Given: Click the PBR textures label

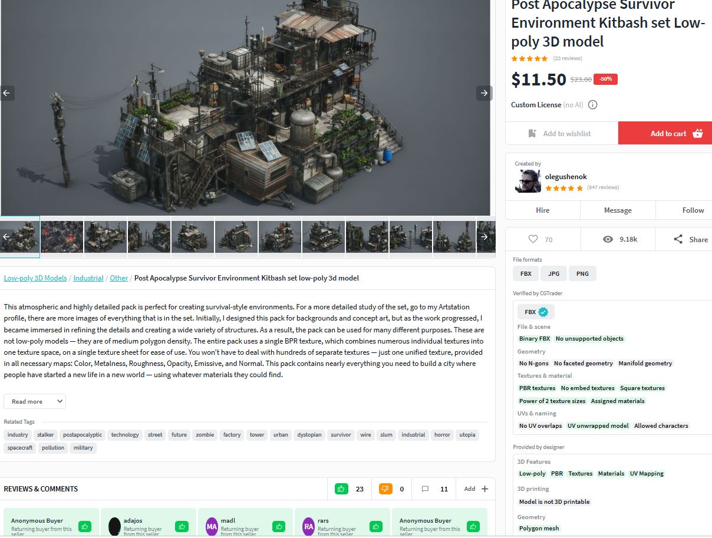Looking at the screenshot, I should tap(537, 388).
